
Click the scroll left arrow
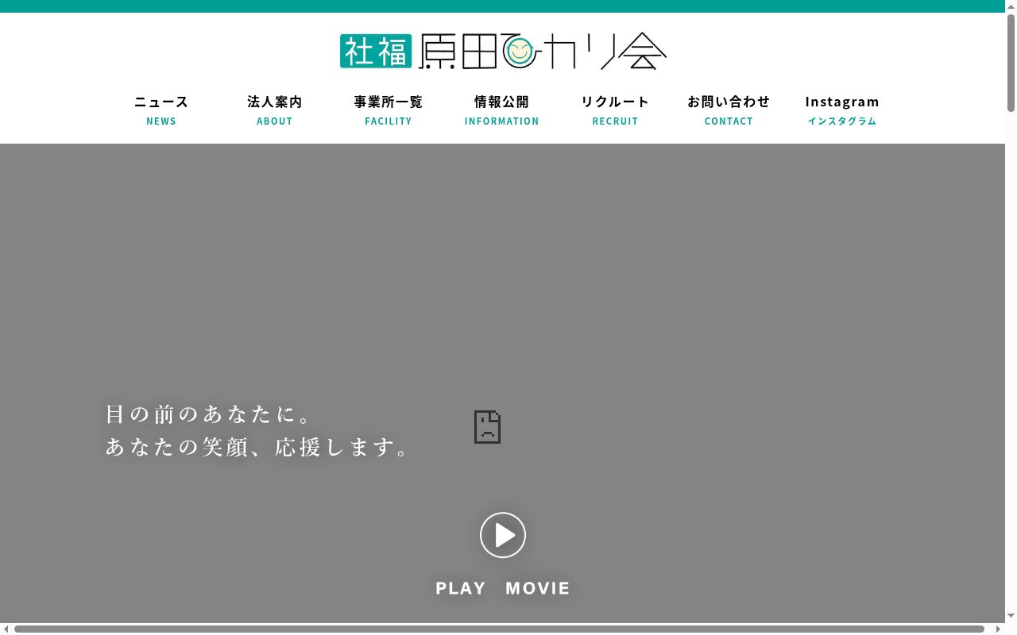(x=6, y=629)
